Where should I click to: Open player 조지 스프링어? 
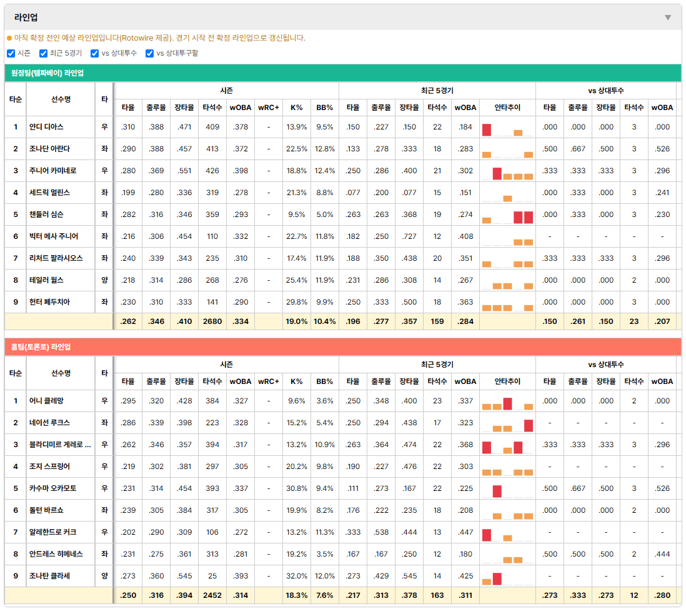coord(49,467)
